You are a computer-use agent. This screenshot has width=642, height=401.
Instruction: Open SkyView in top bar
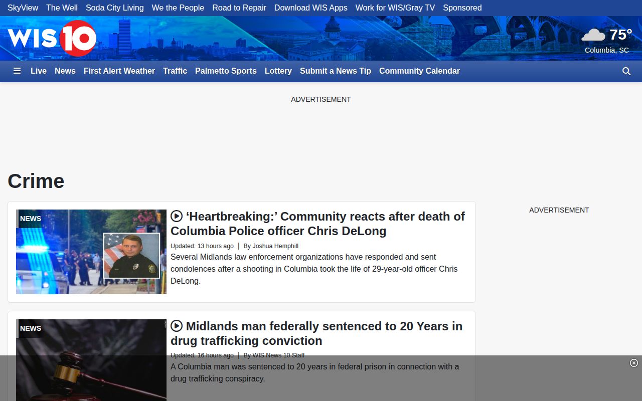click(23, 8)
